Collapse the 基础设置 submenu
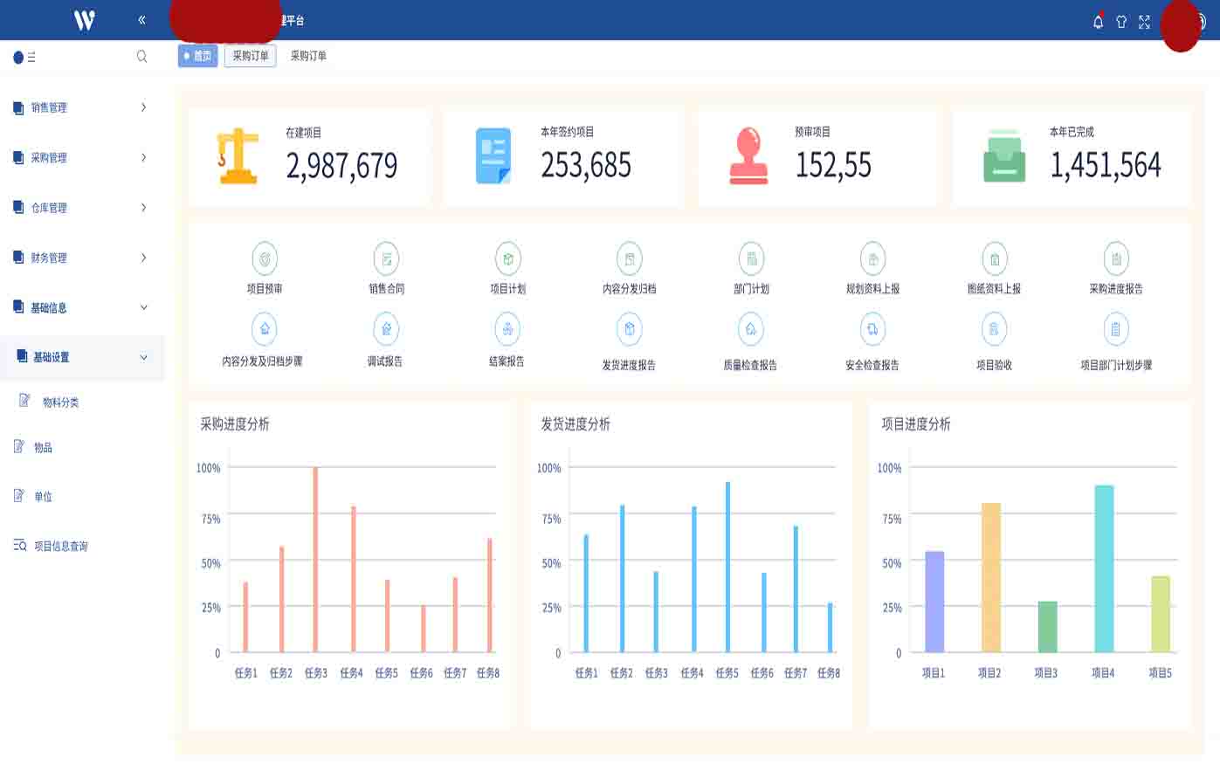The height and width of the screenshot is (764, 1220). (81, 357)
